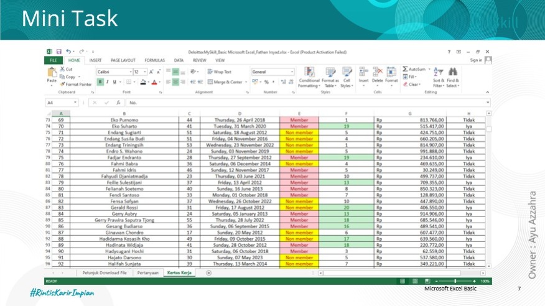Toggle Center horizontal alignment
The image size is (545, 306).
click(x=175, y=82)
